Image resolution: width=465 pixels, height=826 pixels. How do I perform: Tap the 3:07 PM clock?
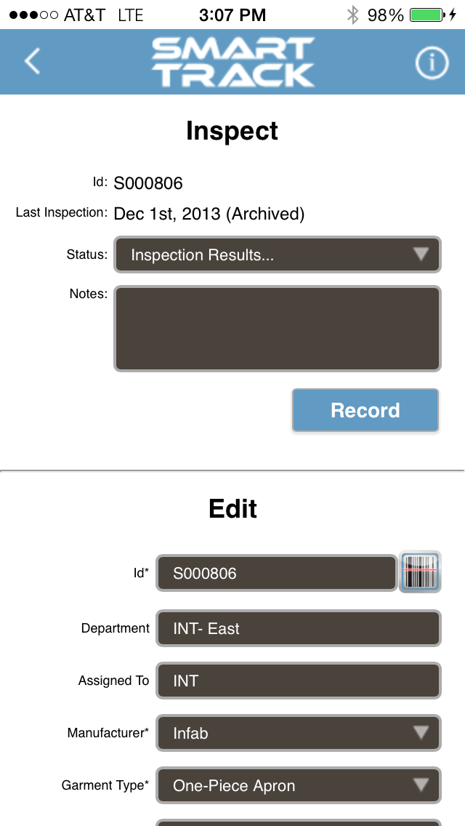(x=232, y=15)
